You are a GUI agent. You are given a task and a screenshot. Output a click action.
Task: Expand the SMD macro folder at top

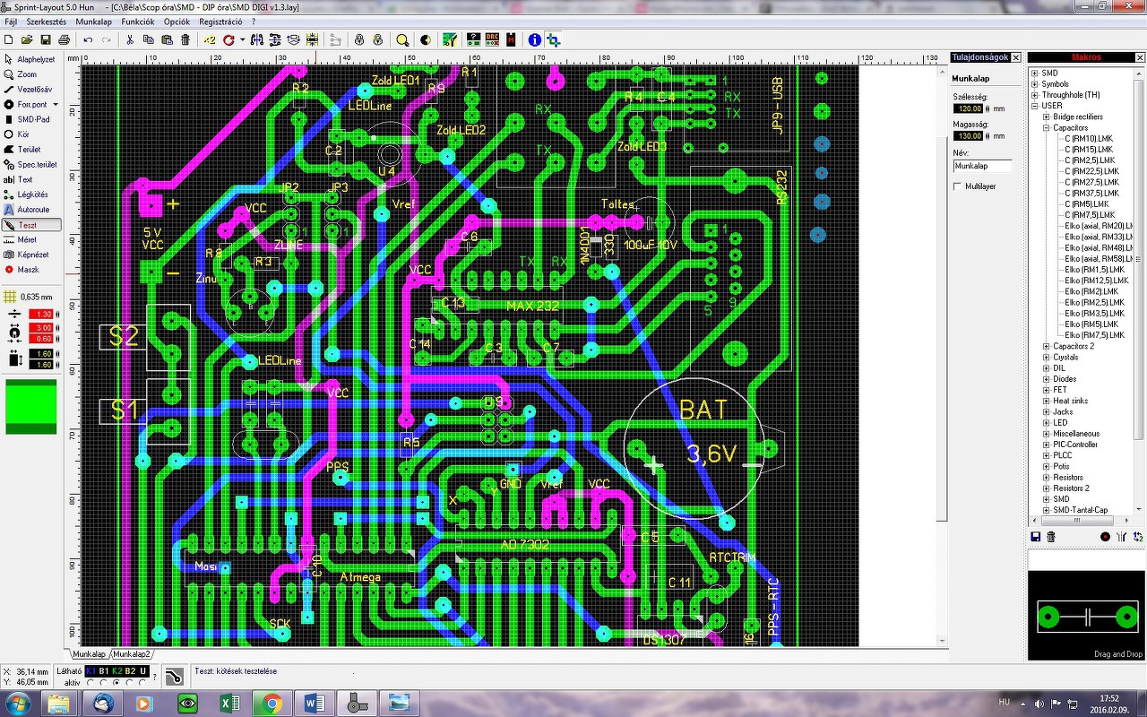[1034, 73]
